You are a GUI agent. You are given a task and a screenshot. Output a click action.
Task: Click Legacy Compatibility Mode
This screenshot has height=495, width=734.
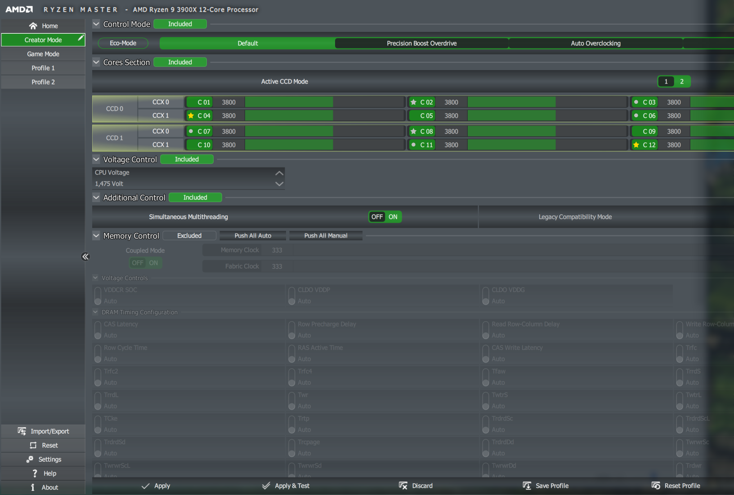(x=575, y=217)
